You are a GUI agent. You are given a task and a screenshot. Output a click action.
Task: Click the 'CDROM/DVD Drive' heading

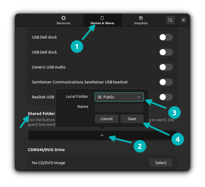click(x=46, y=150)
